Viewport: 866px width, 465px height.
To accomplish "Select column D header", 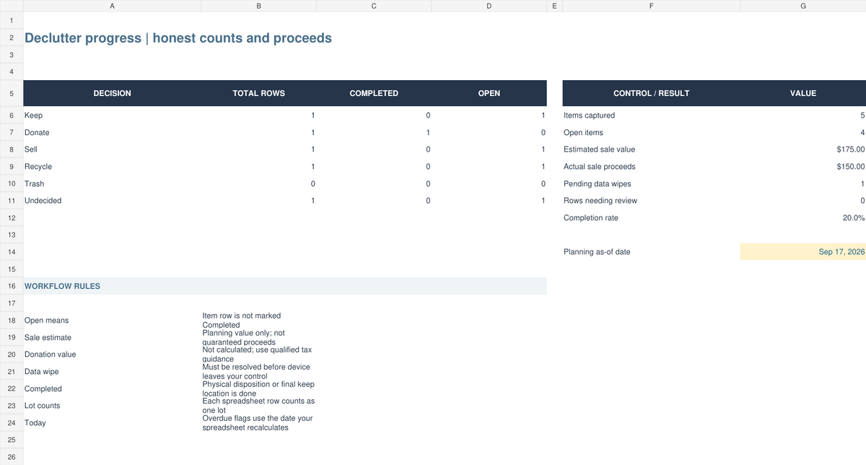I will pyautogui.click(x=489, y=6).
